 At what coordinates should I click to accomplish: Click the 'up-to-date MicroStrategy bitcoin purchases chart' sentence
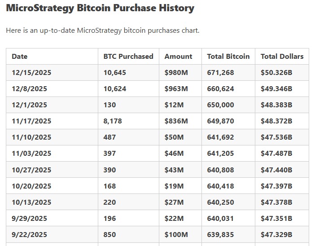[x=103, y=31]
